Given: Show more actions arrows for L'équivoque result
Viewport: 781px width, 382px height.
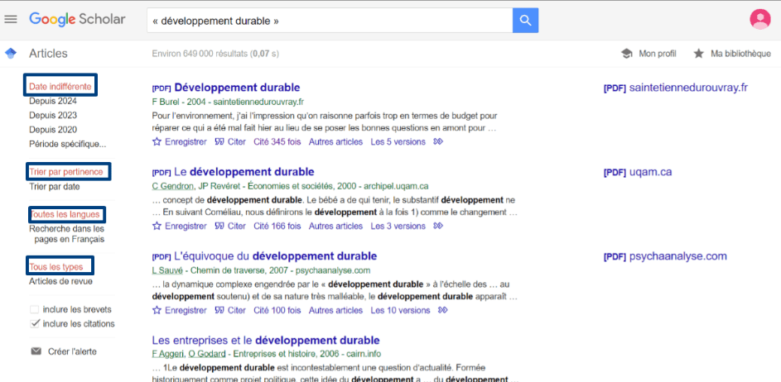Looking at the screenshot, I should 442,311.
